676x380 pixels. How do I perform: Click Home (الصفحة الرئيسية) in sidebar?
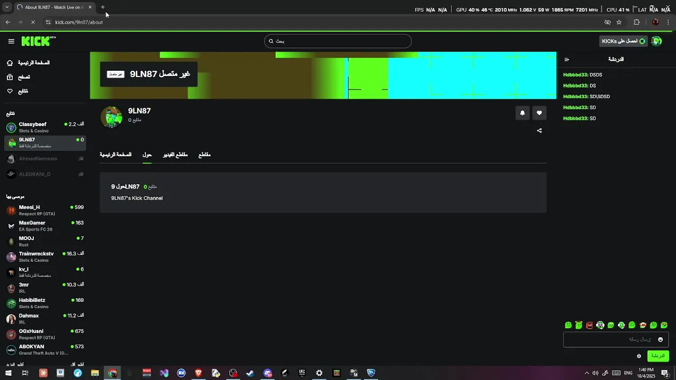point(34,63)
